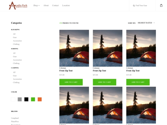The width and height of the screenshot is (167, 125).
Task: Click the Kayaking category heading
Action: [15, 30]
